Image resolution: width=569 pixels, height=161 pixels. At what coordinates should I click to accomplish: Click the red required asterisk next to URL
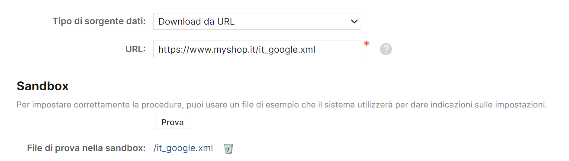click(x=366, y=44)
